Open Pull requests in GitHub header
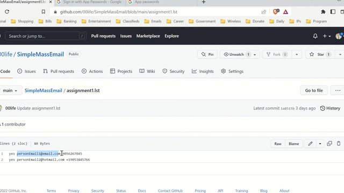 point(103,36)
